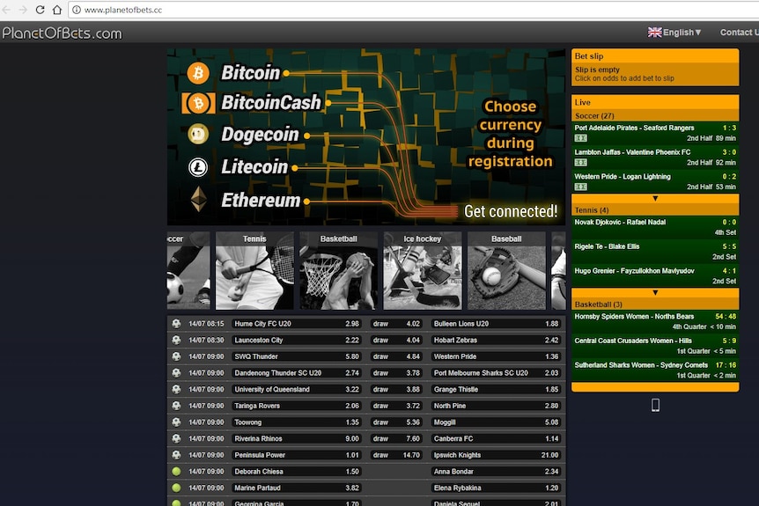Image resolution: width=759 pixels, height=506 pixels.
Task: Click the BitcoinCash coin icon
Action: click(x=198, y=103)
